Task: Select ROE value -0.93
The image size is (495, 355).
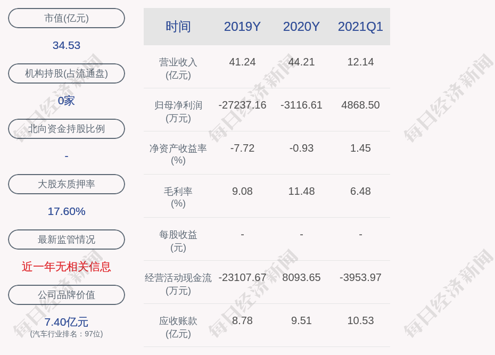Action: point(301,148)
